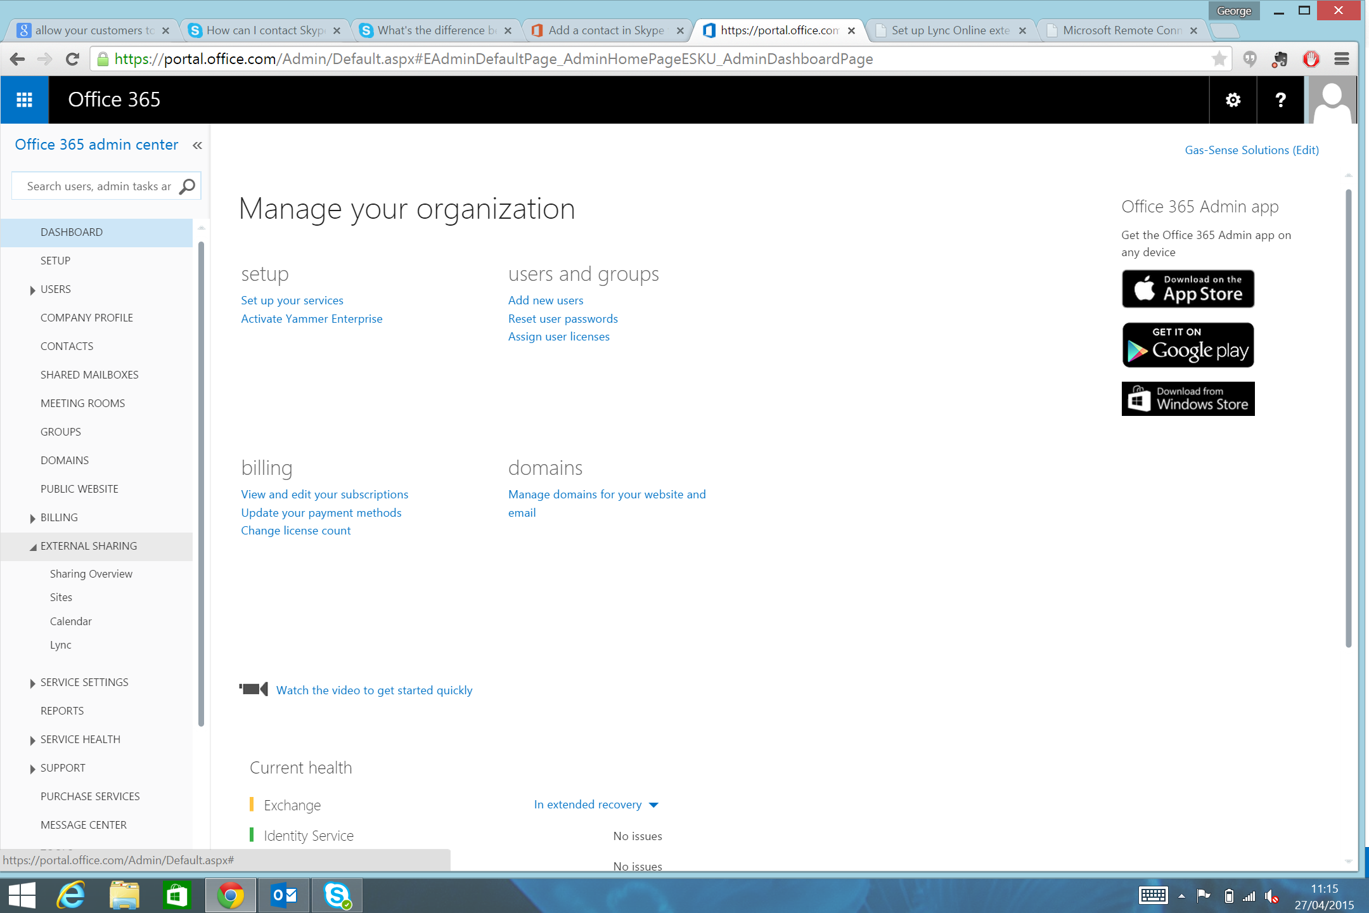
Task: Click Change license count link
Action: 296,531
